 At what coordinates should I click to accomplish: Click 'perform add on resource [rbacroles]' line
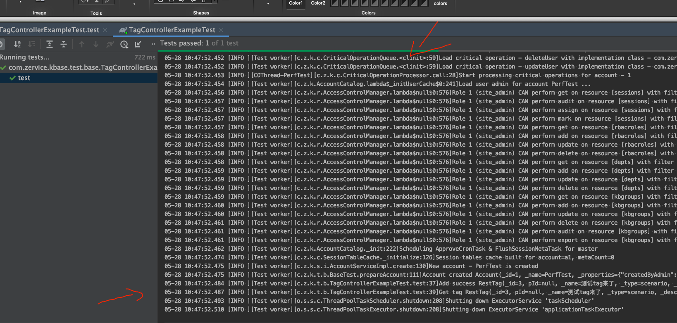pos(420,136)
